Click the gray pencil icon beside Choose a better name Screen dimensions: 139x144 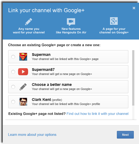coord(23,87)
